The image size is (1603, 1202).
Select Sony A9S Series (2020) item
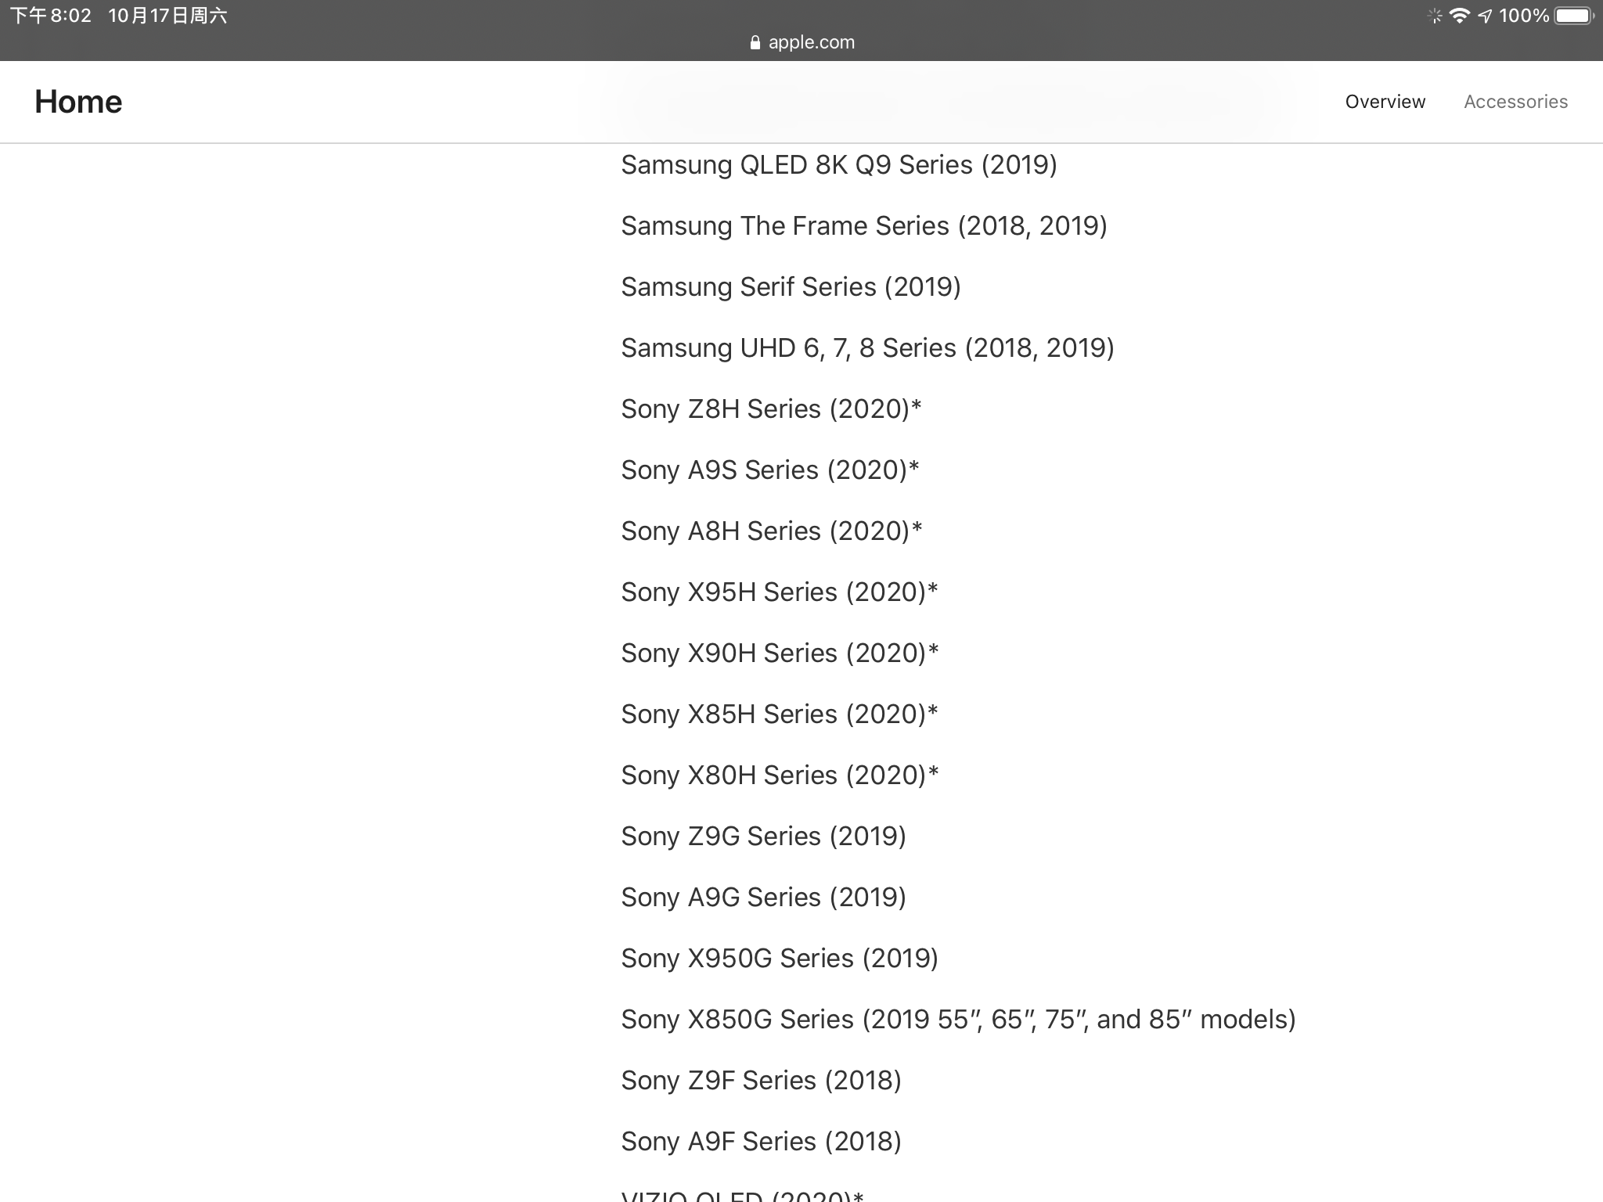point(769,470)
